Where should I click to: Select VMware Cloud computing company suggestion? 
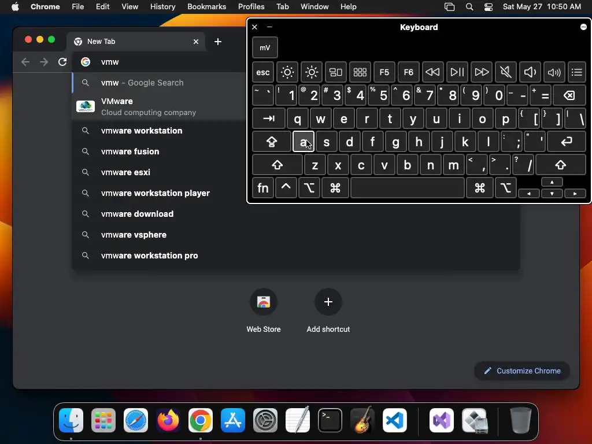(x=158, y=107)
